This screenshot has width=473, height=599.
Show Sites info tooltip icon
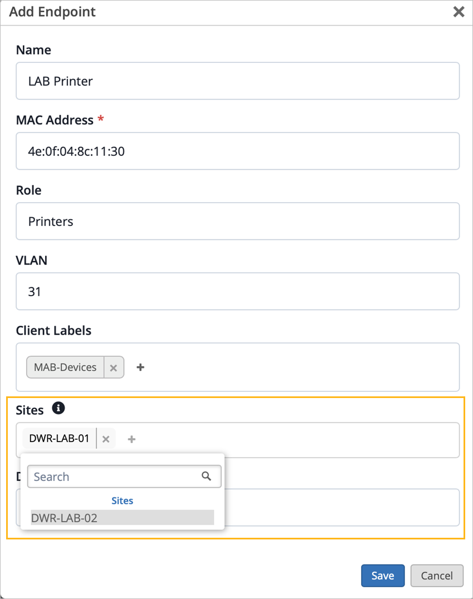click(58, 408)
